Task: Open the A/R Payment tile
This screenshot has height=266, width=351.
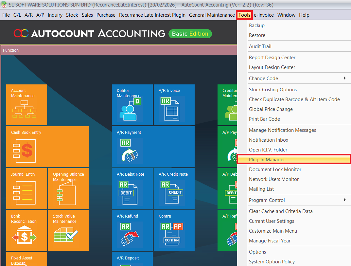Action: pyautogui.click(x=153, y=147)
